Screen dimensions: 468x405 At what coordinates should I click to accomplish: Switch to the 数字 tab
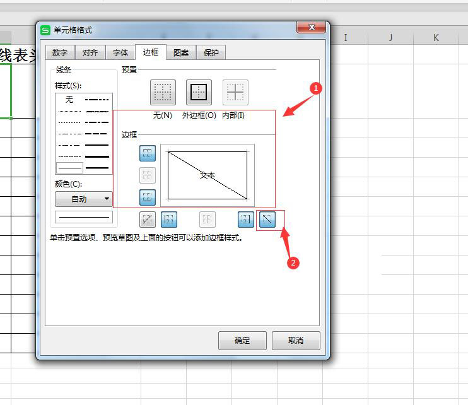[60, 53]
